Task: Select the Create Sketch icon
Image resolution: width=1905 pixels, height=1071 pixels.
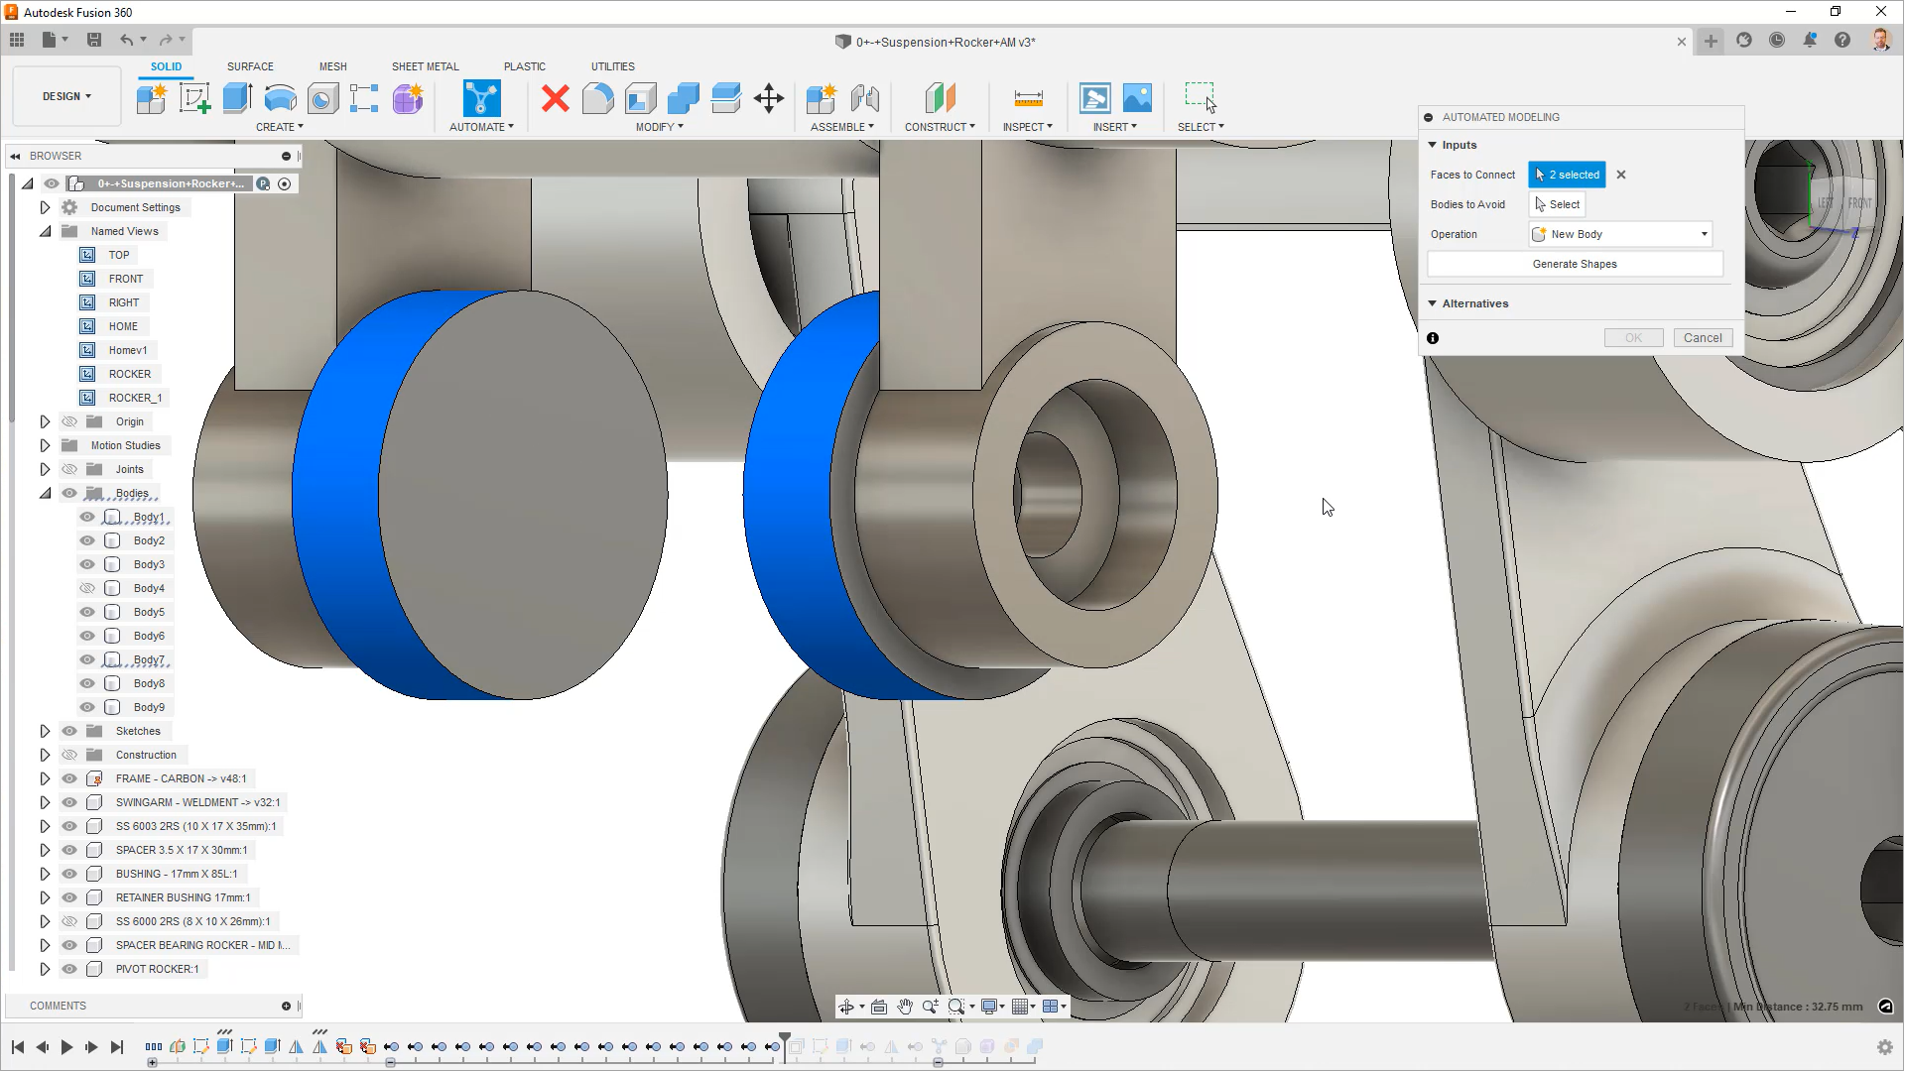Action: tap(194, 98)
